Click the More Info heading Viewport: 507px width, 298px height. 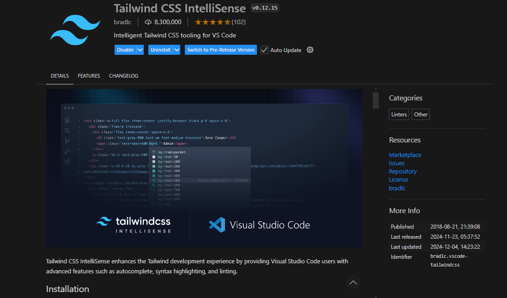coord(404,211)
